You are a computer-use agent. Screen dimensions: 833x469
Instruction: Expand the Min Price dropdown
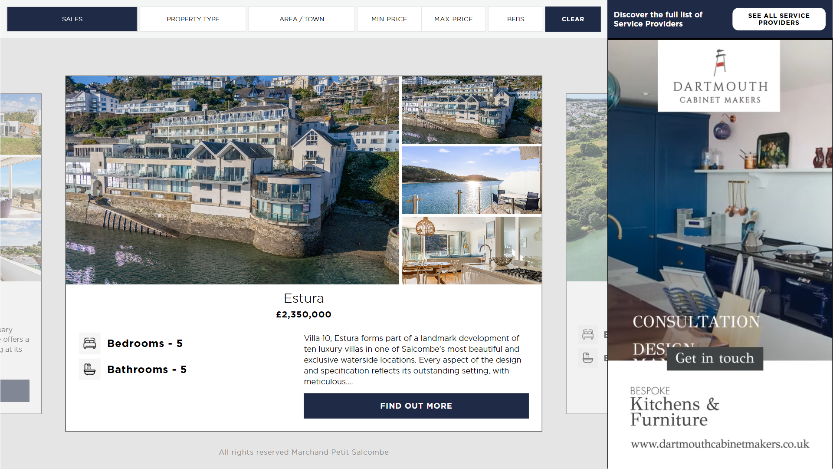click(389, 19)
